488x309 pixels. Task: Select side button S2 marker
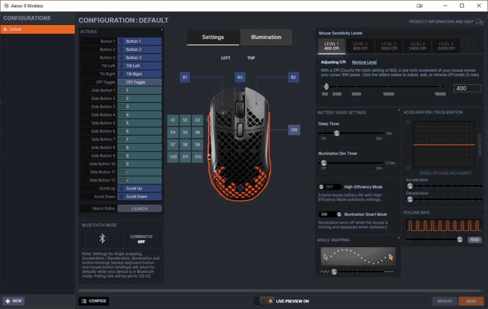pyautogui.click(x=185, y=120)
